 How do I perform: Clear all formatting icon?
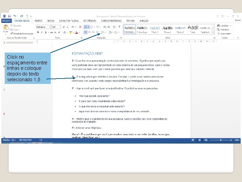click(80, 27)
